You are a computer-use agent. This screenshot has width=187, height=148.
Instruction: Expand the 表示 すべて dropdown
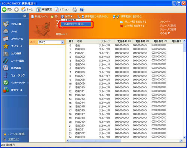62,42
